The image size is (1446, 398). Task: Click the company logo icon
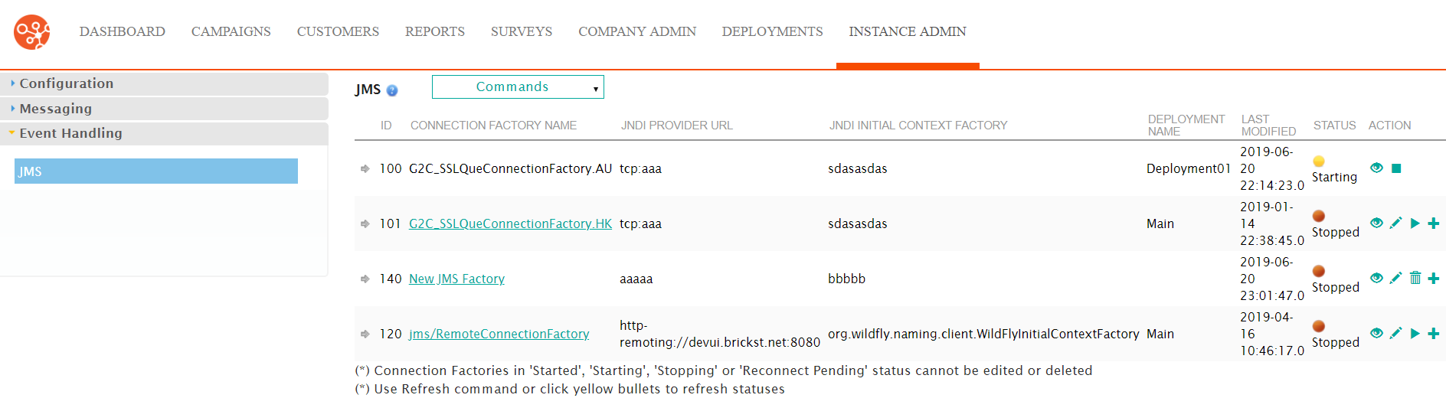coord(32,32)
